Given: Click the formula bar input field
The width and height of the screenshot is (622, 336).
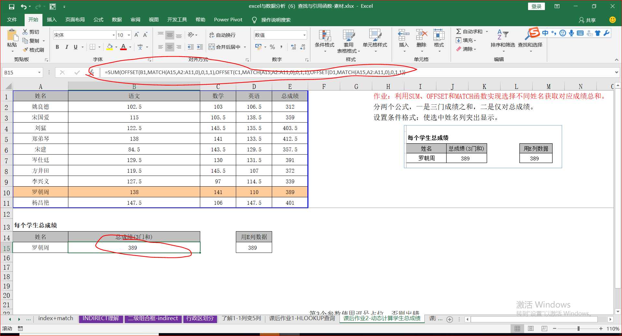Looking at the screenshot, I should point(356,72).
